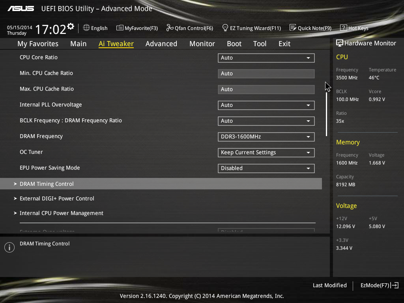Click the globe language icon
This screenshot has width=404, height=303.
86,28
